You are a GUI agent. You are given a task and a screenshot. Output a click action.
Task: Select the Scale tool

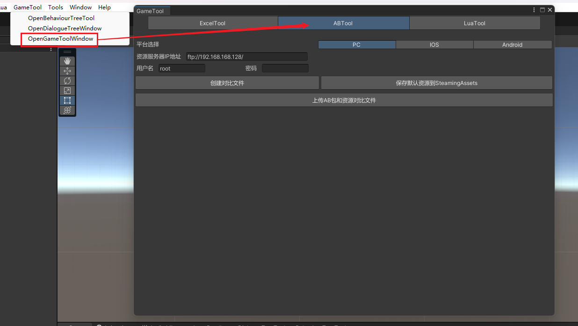click(67, 90)
